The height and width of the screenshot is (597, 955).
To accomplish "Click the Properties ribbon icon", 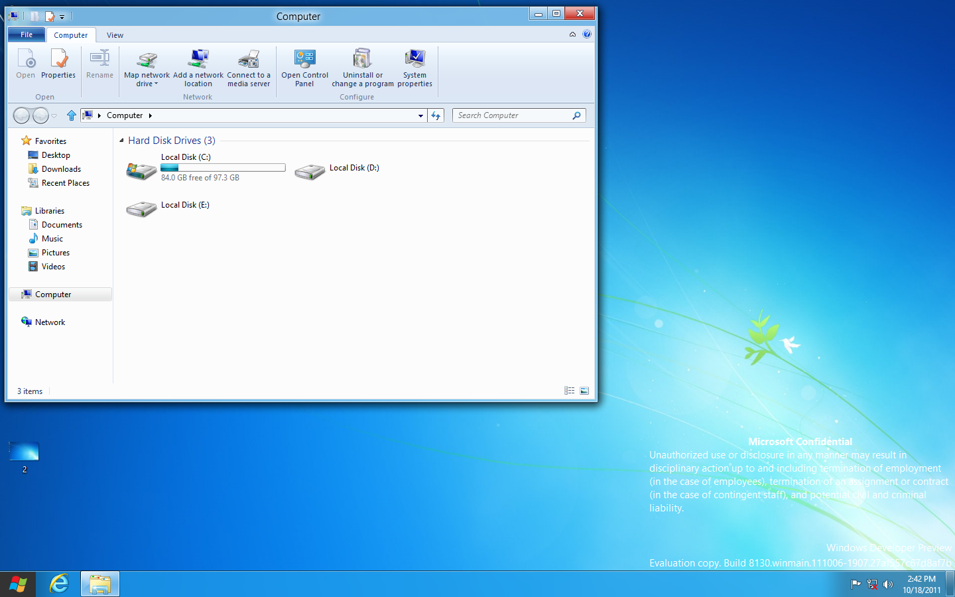I will [x=58, y=60].
